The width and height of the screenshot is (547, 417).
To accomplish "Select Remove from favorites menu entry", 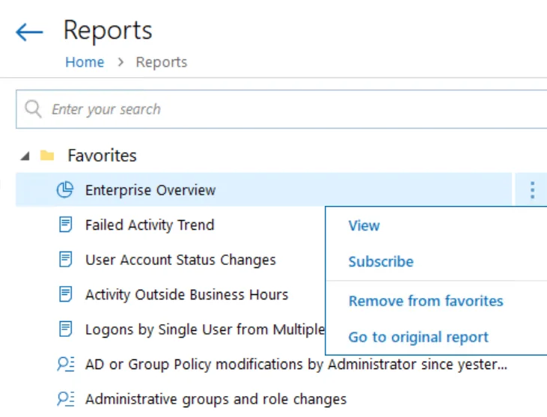I will click(426, 301).
